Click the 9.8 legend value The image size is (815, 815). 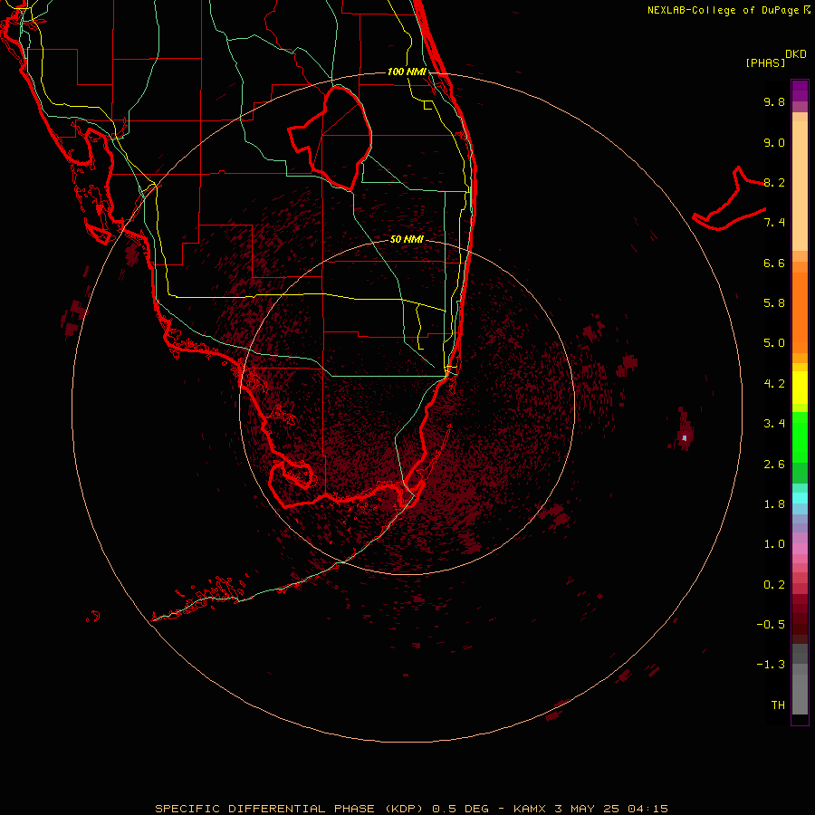(774, 101)
